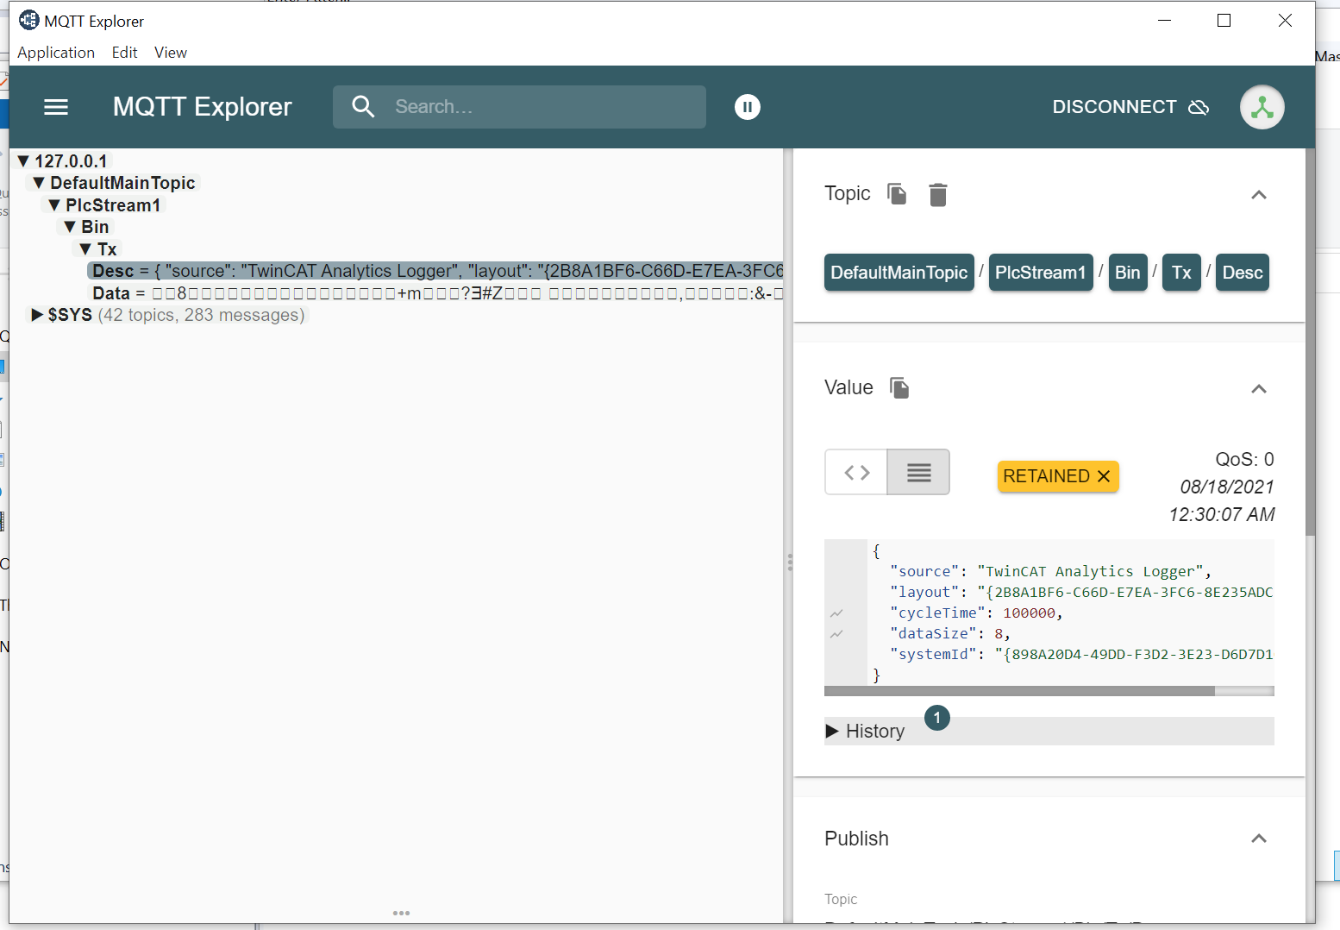Image resolution: width=1340 pixels, height=930 pixels.
Task: Collapse the Publish panel section
Action: tap(1259, 839)
